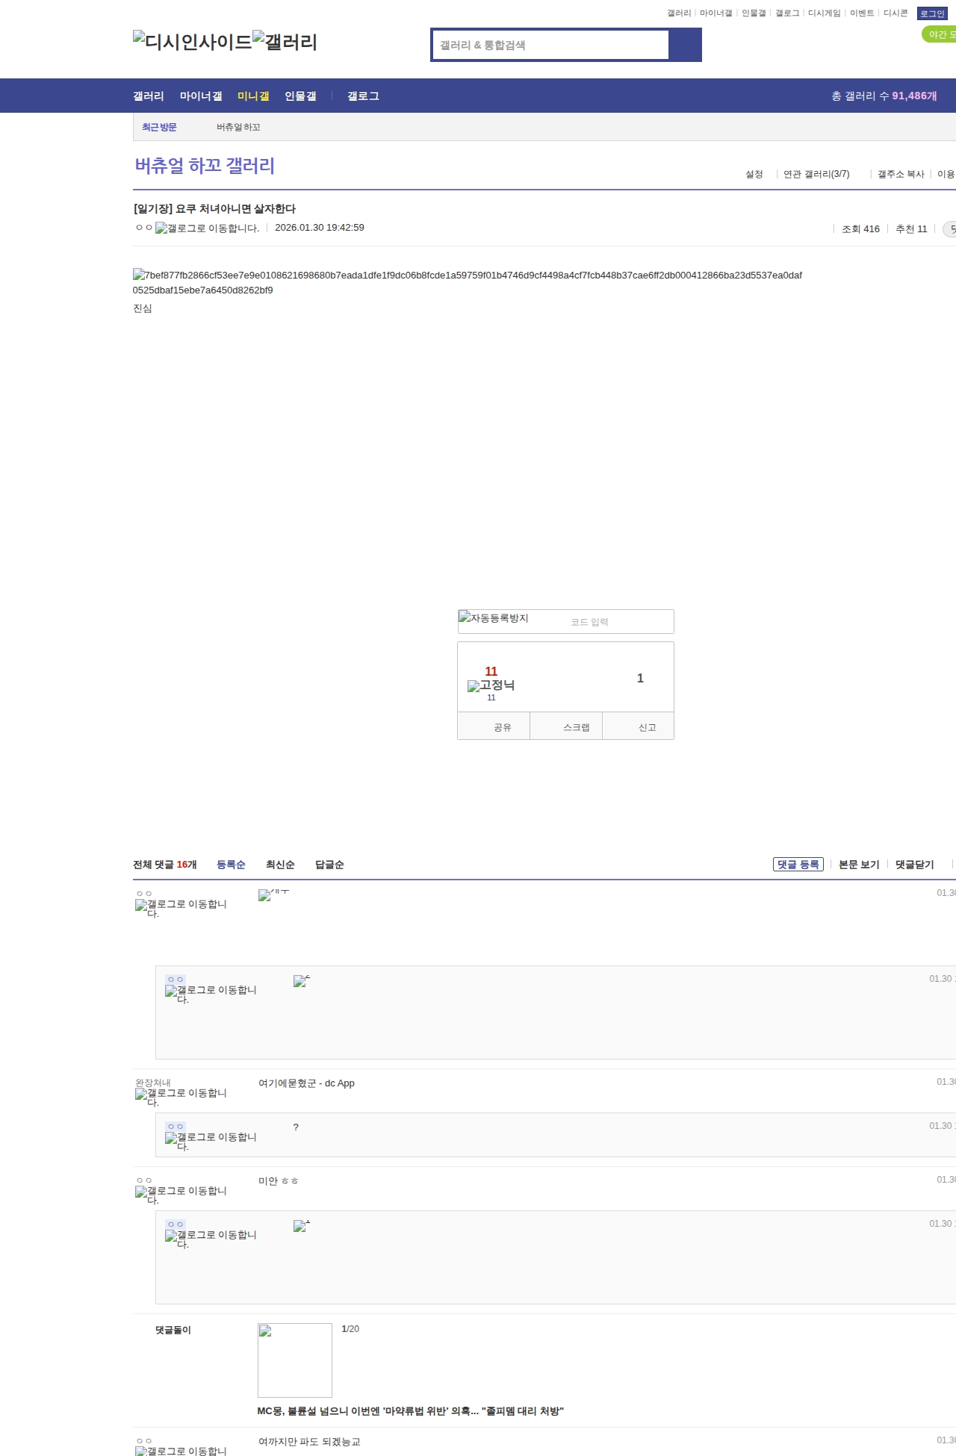
Task: Click the broken post image with the hash filename
Action: point(468,282)
